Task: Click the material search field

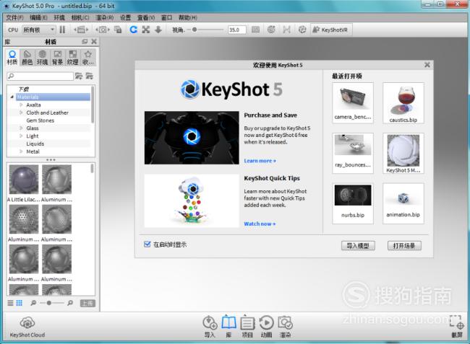Action: click(x=40, y=76)
